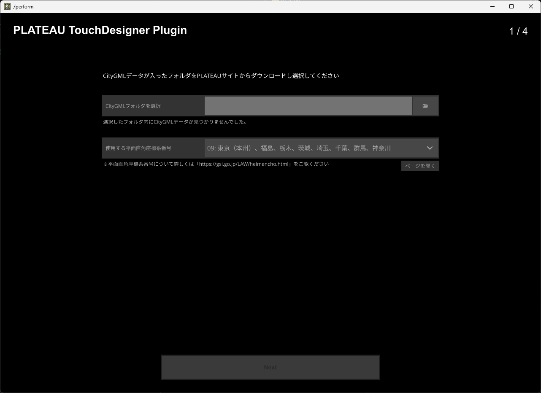Click the 使用する平面直角座標系番号 label
Image resolution: width=541 pixels, height=393 pixels.
pos(137,148)
